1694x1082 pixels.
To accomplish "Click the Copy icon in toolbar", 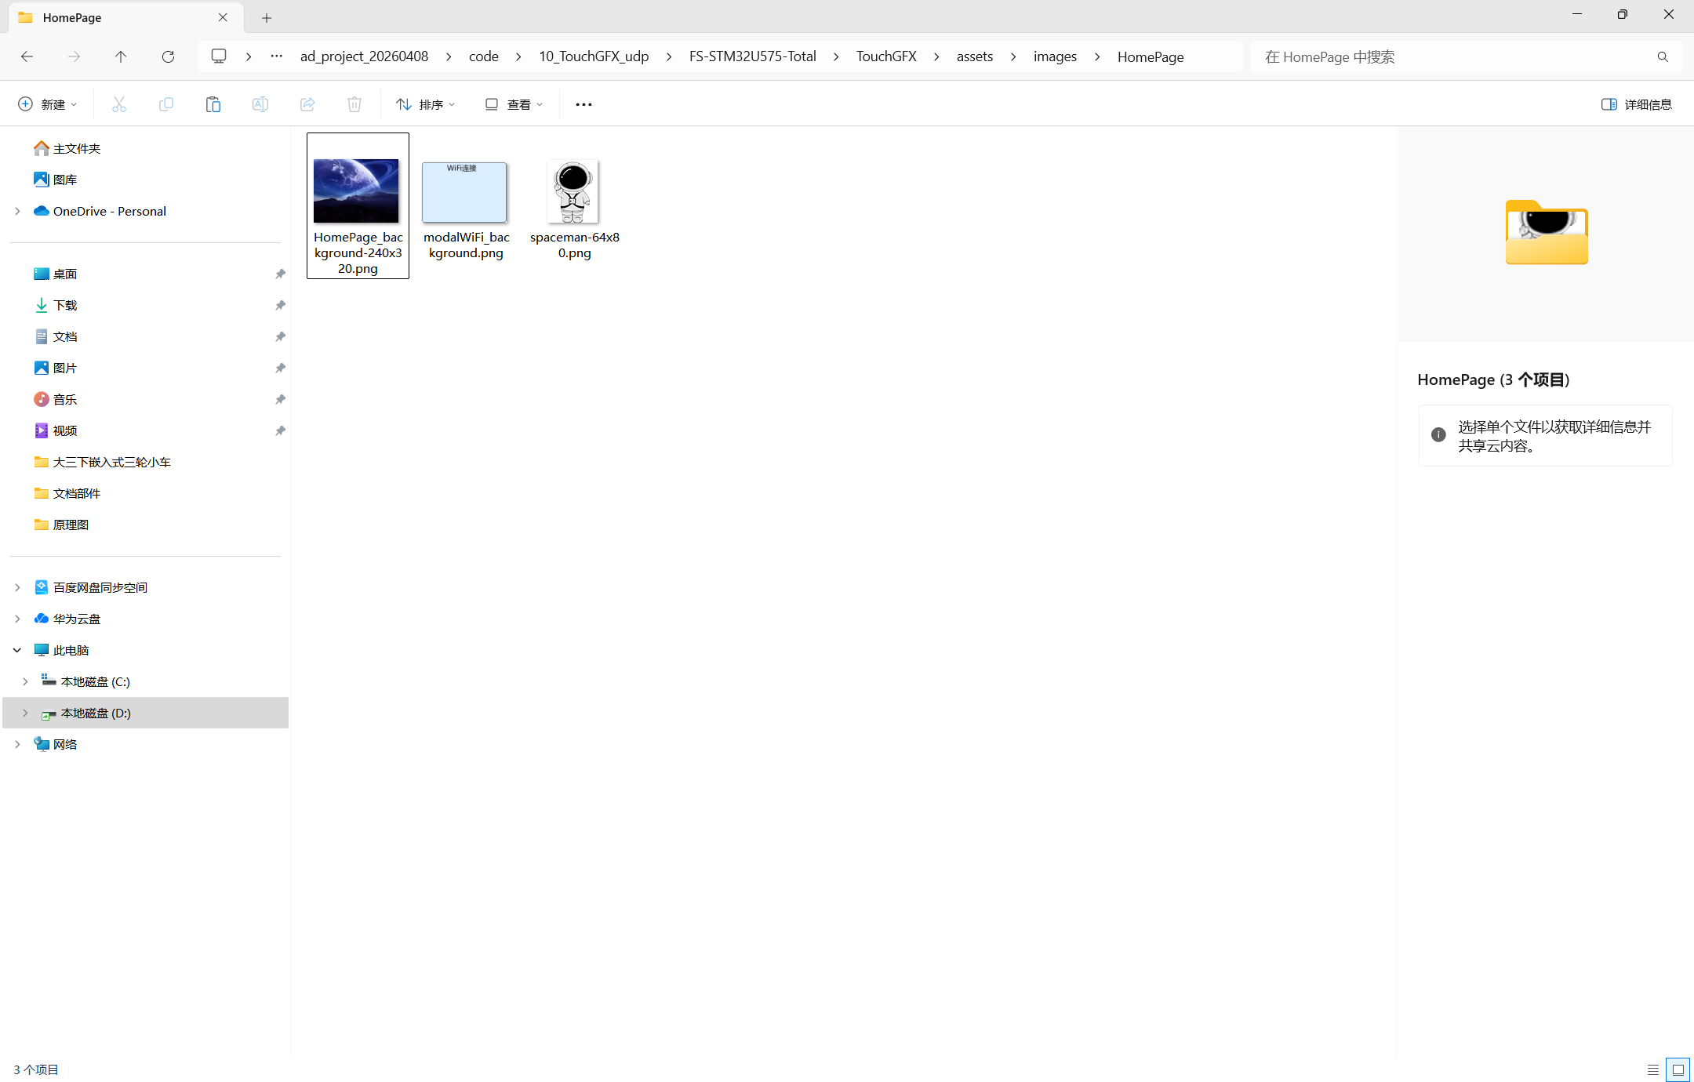I will coord(166,104).
